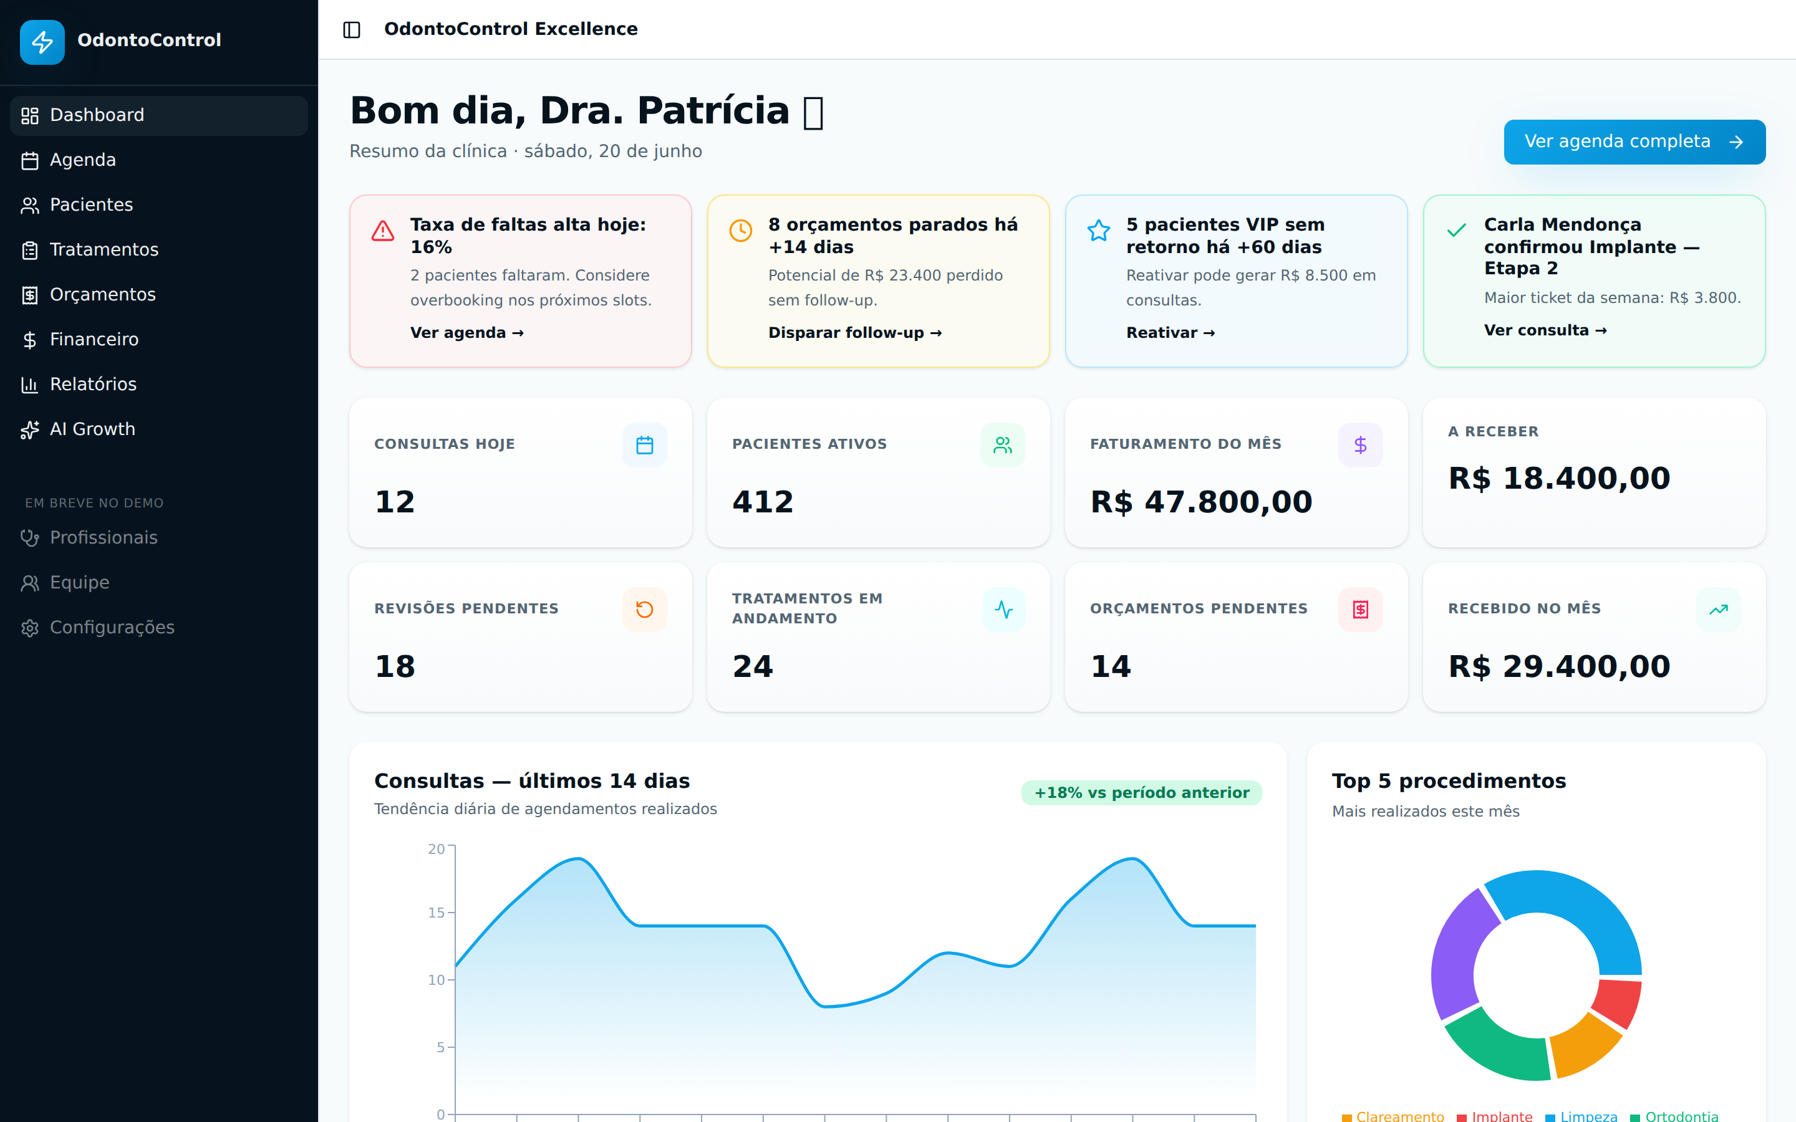This screenshot has width=1796, height=1122.
Task: Click the Agenda calendar icon in sidebar
Action: [30, 161]
